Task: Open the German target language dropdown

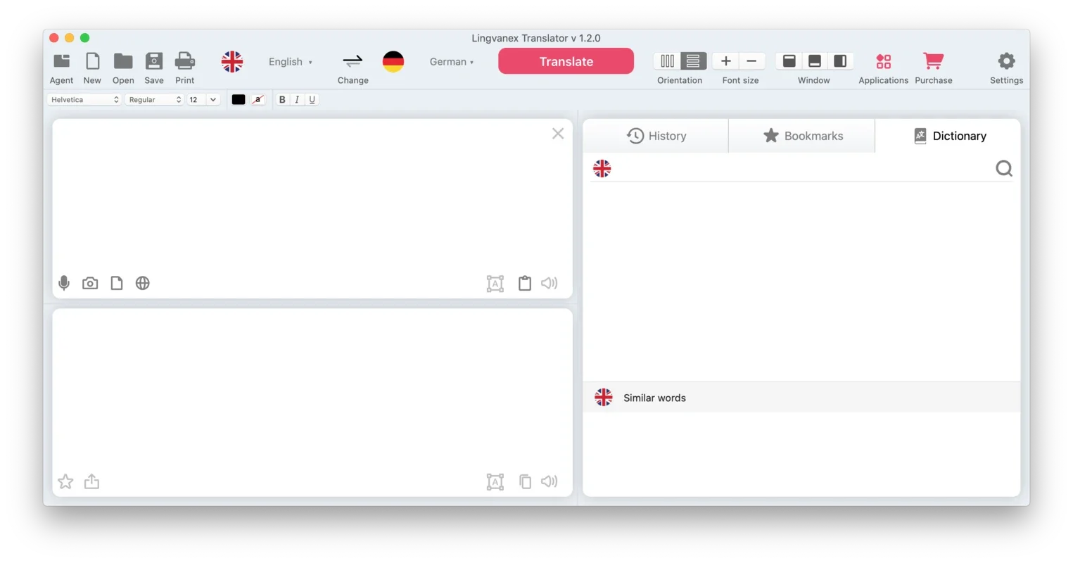Action: pyautogui.click(x=451, y=62)
